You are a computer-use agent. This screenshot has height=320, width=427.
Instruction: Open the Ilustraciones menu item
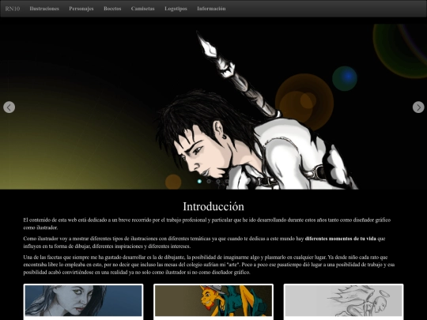click(x=44, y=9)
